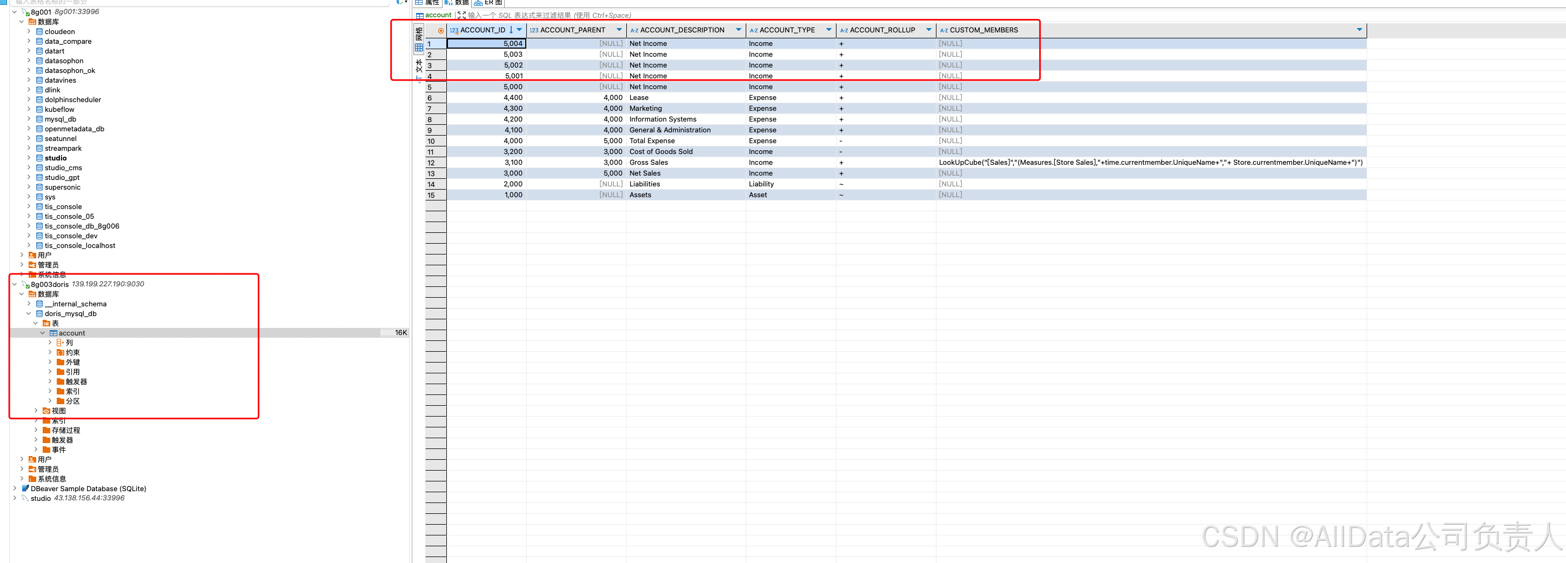Click the openmetadata_db database icon

coord(39,129)
